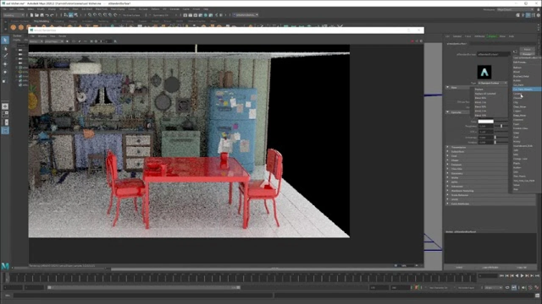Viewport: 542px width, 304px height.
Task: Activate the Lasso selection tool
Action: point(5,49)
